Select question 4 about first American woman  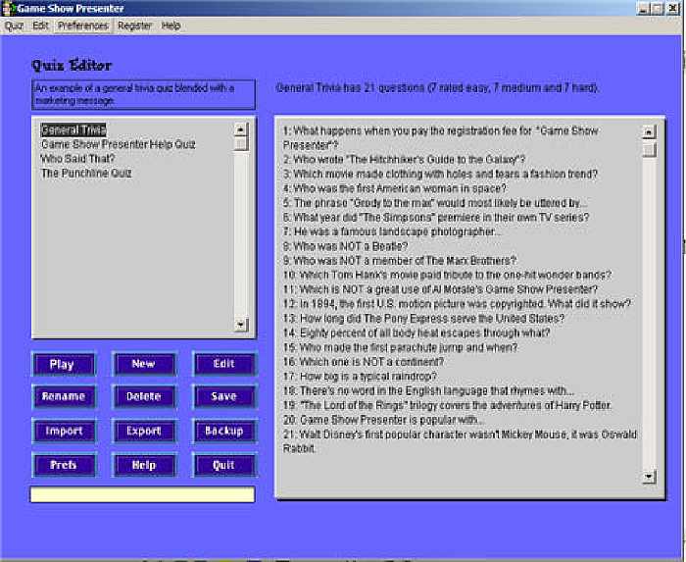(395, 188)
